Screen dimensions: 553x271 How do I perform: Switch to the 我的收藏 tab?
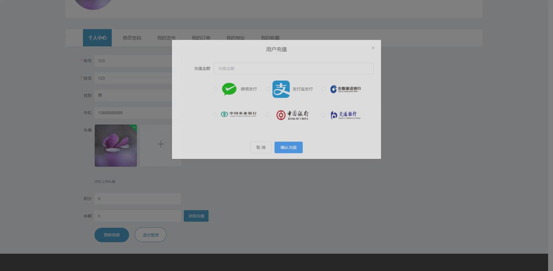click(270, 38)
